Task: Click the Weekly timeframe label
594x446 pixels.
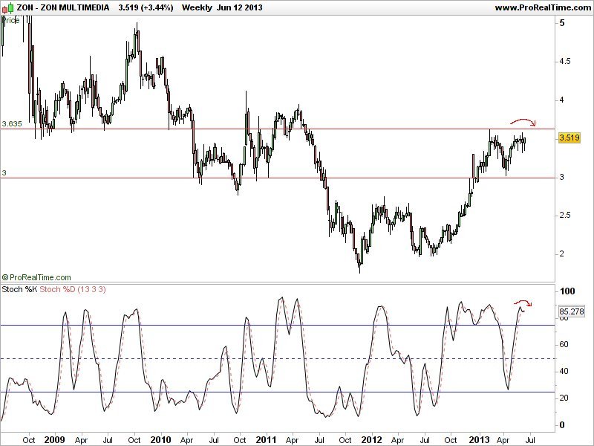Action: [x=197, y=7]
